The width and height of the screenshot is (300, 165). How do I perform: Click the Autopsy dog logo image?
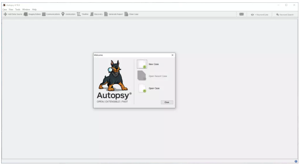(113, 76)
